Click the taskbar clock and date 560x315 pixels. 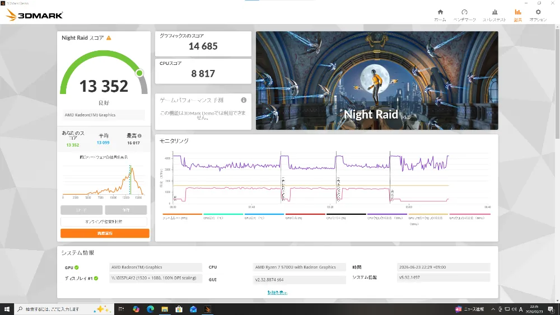tap(534, 309)
